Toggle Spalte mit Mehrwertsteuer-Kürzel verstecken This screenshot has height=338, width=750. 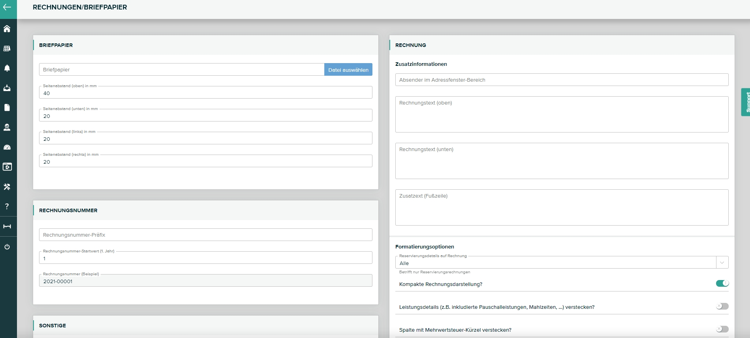coord(722,329)
